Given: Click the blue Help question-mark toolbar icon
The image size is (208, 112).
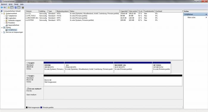Looking at the screenshot, I should pos(16,7).
